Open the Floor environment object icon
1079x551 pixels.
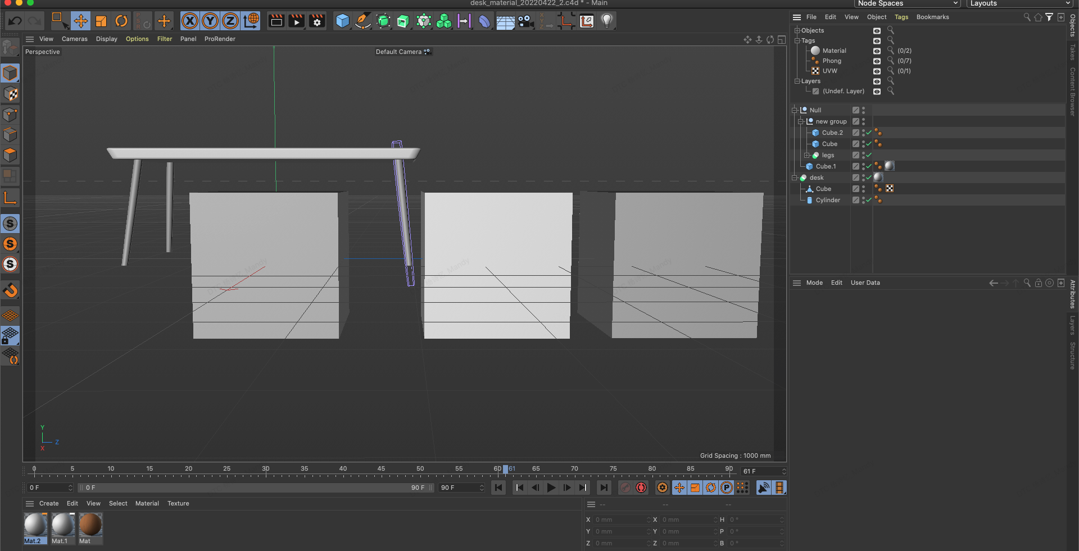(x=505, y=21)
